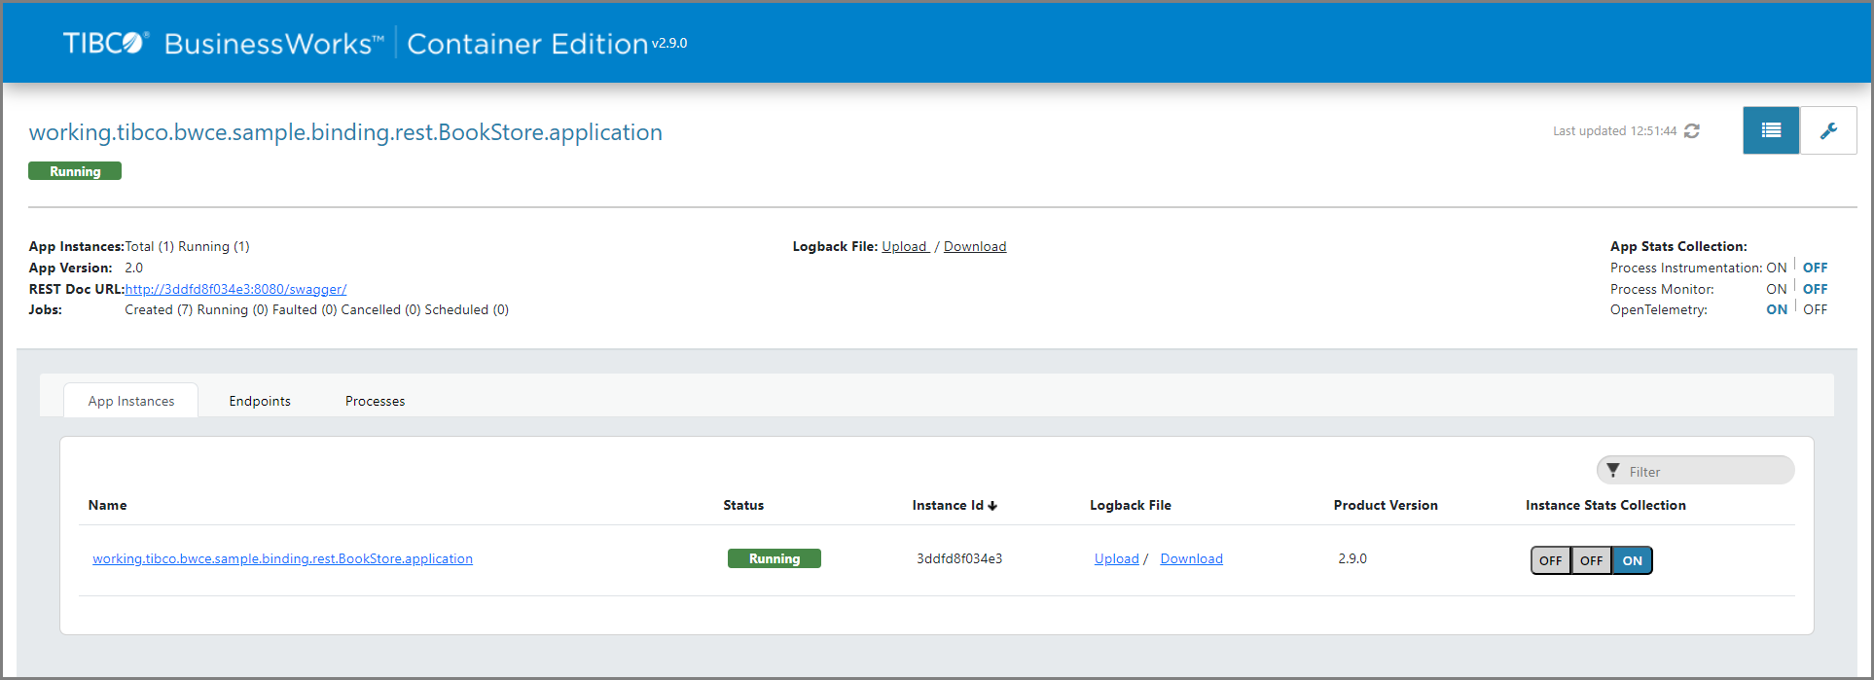Click Container Edition v2.9.0 title text
Image resolution: width=1874 pixels, height=680 pixels.
tap(547, 43)
